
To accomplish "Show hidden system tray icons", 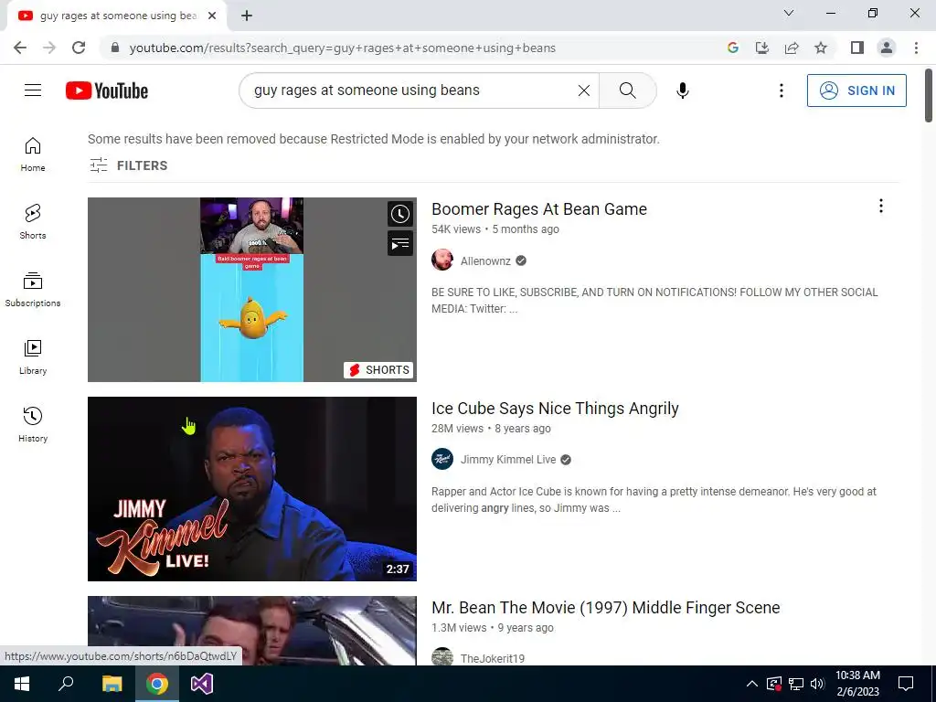I will 752,684.
